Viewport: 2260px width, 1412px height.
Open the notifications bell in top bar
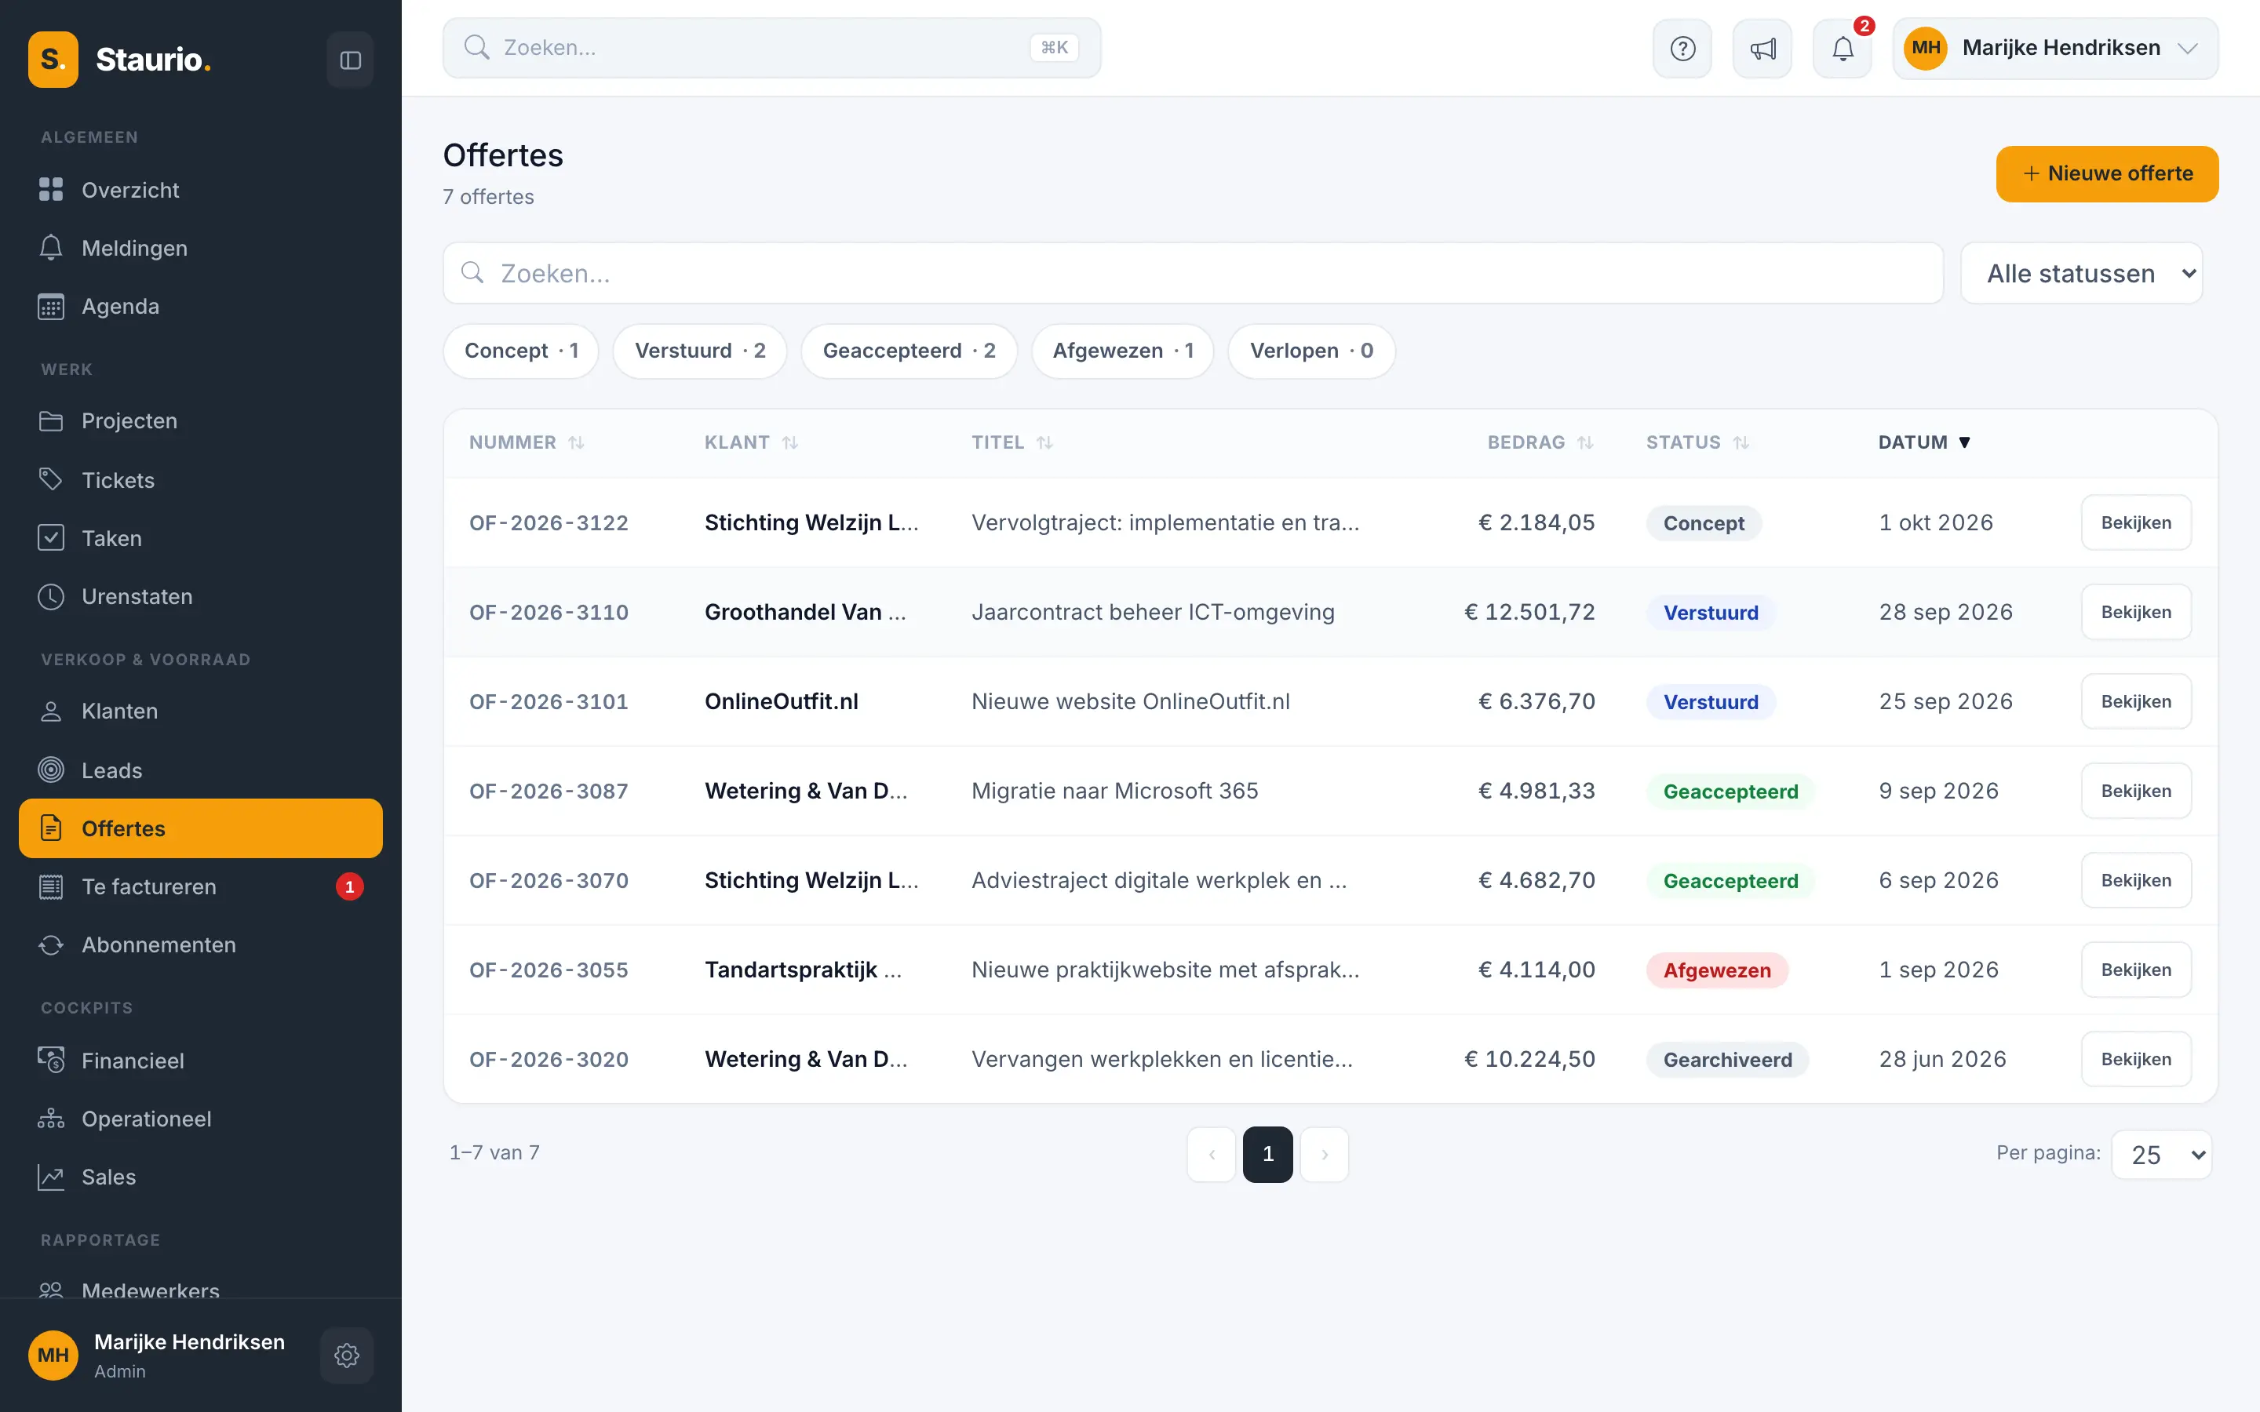tap(1843, 49)
